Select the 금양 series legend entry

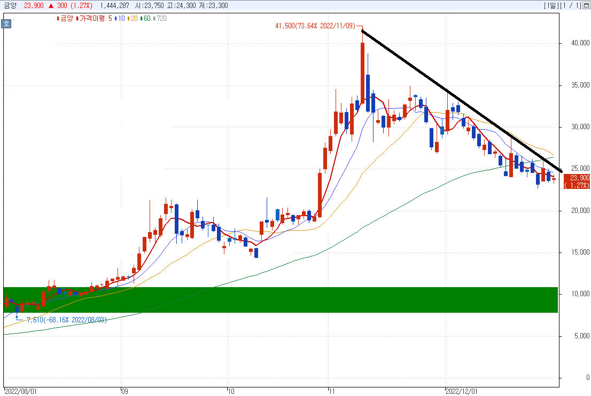click(x=65, y=19)
